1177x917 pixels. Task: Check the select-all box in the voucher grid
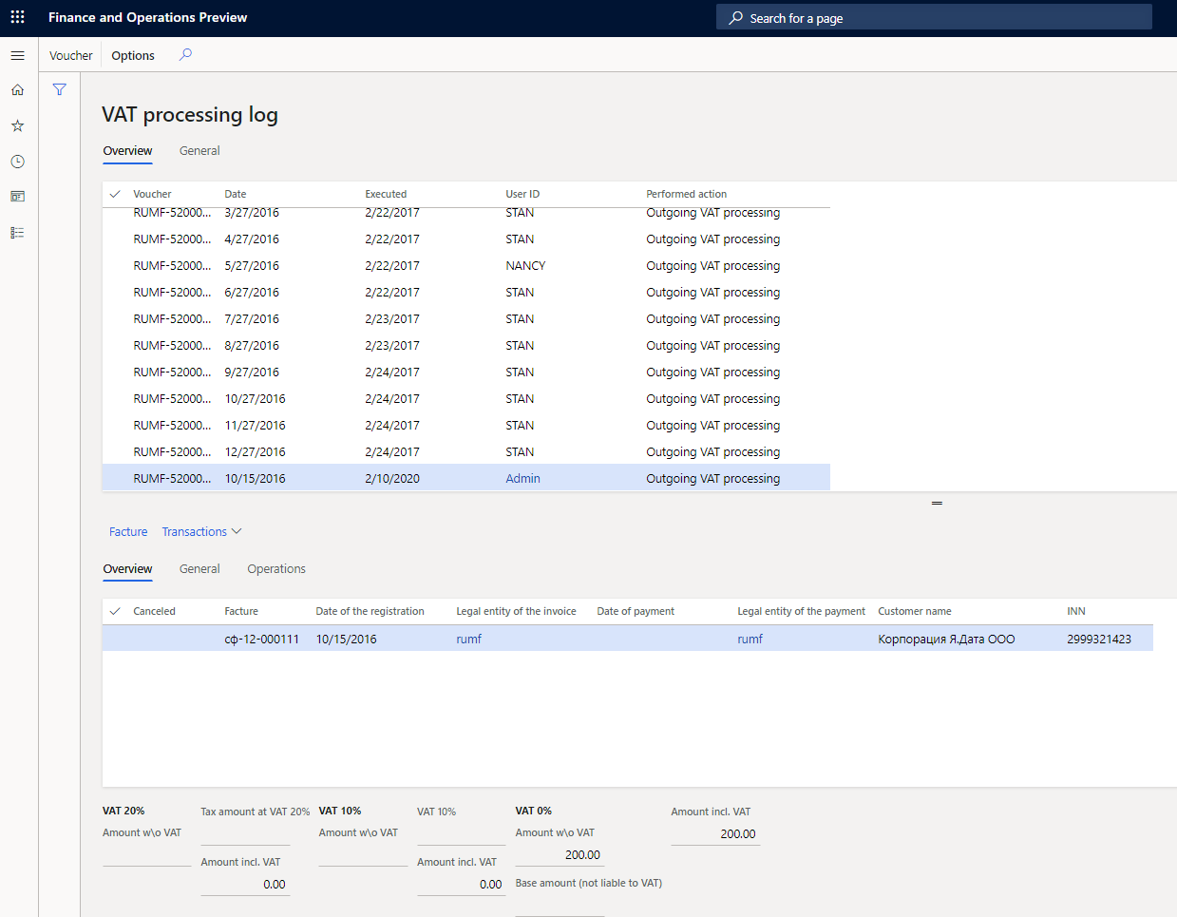coord(114,194)
